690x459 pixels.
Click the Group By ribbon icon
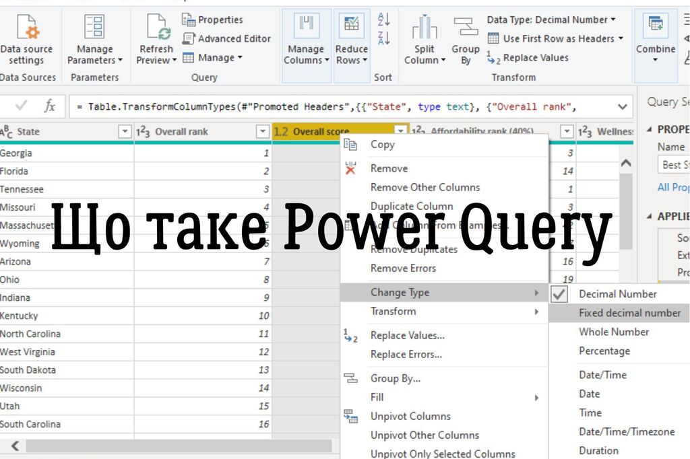466,26
